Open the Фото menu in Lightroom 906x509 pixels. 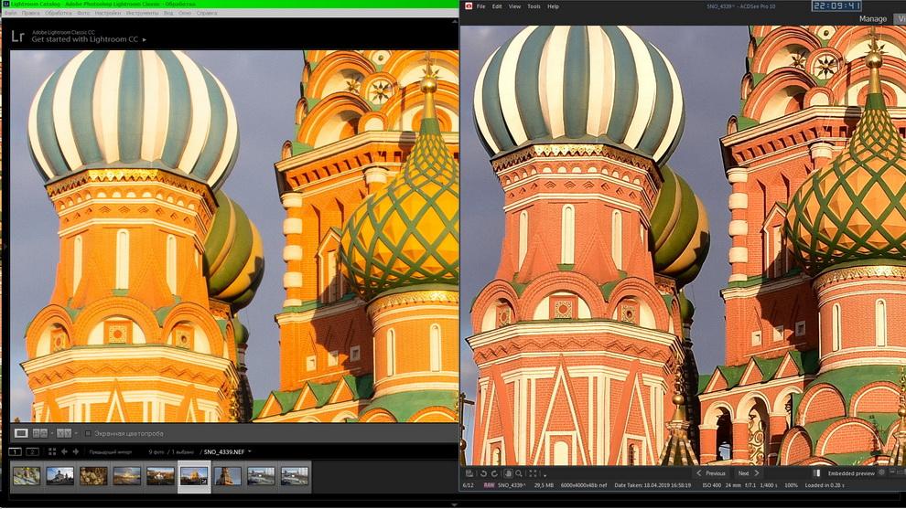[x=84, y=13]
